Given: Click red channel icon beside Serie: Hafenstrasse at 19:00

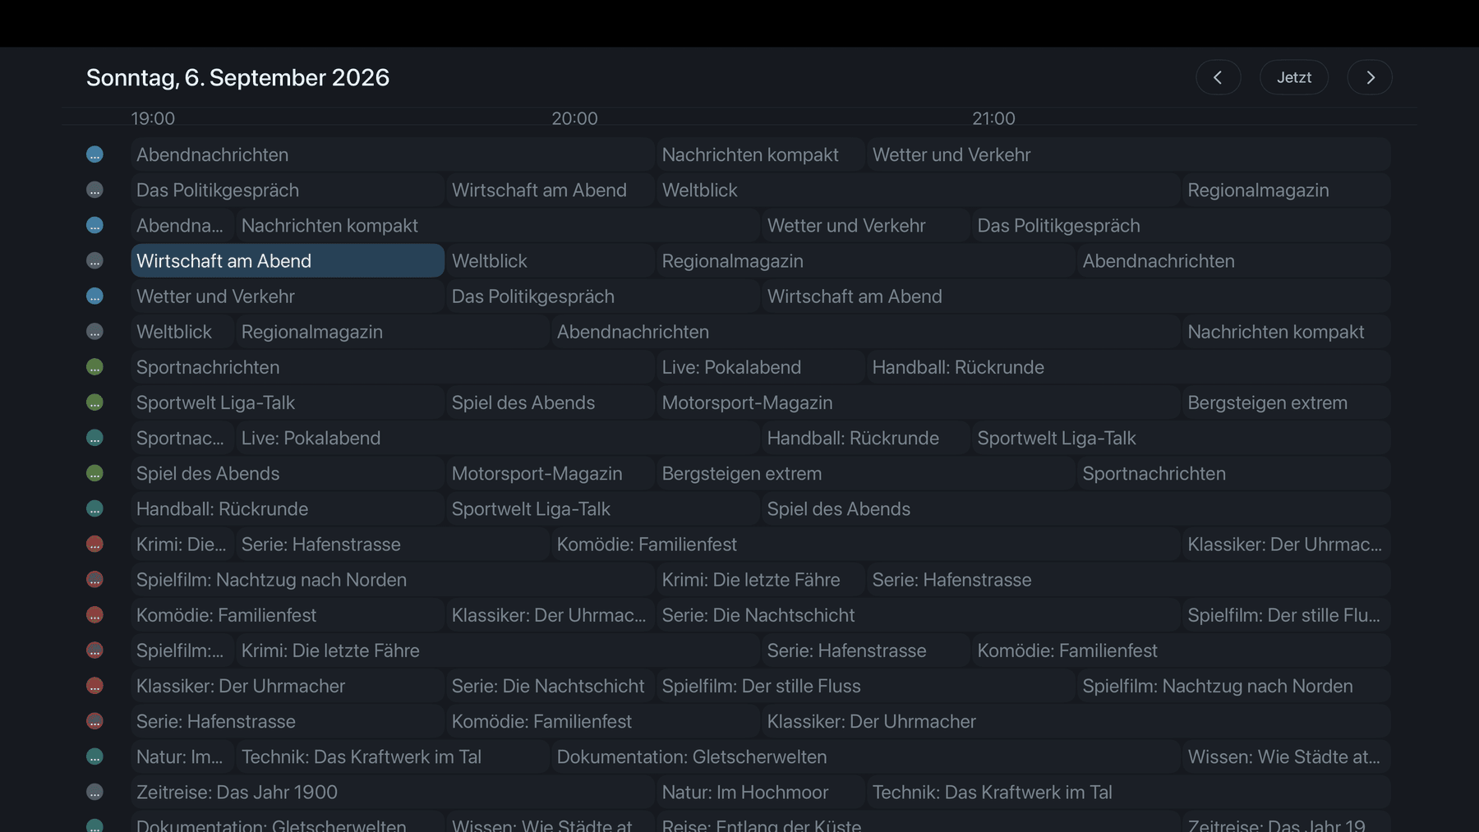Looking at the screenshot, I should pyautogui.click(x=94, y=721).
